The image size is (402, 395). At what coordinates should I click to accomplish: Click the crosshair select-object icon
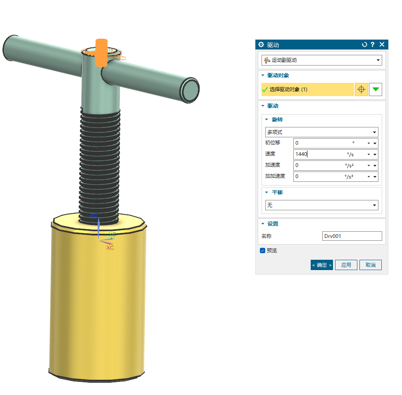pos(361,89)
